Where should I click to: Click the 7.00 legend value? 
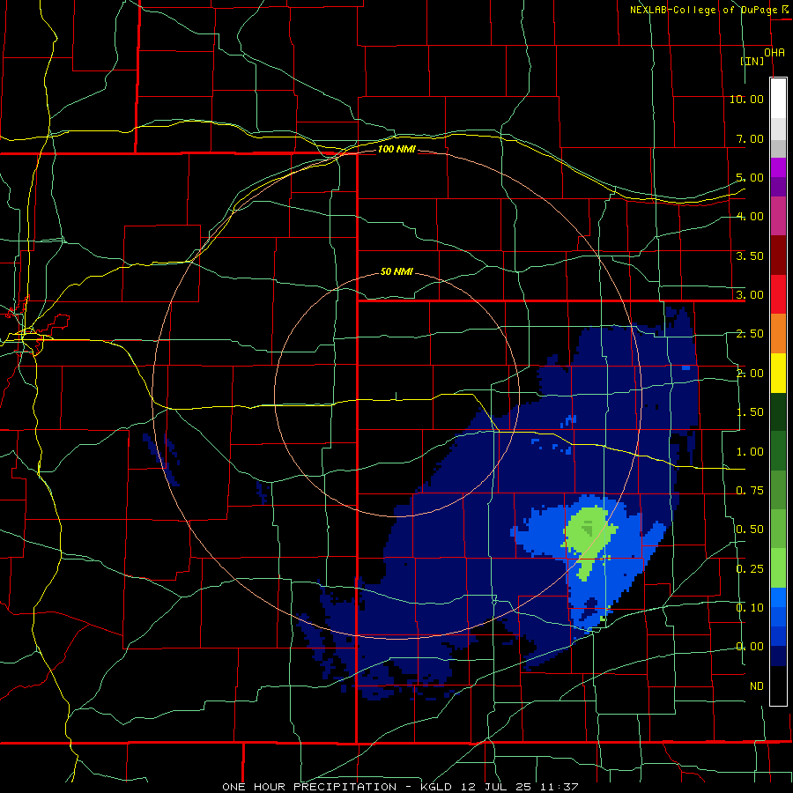click(750, 138)
